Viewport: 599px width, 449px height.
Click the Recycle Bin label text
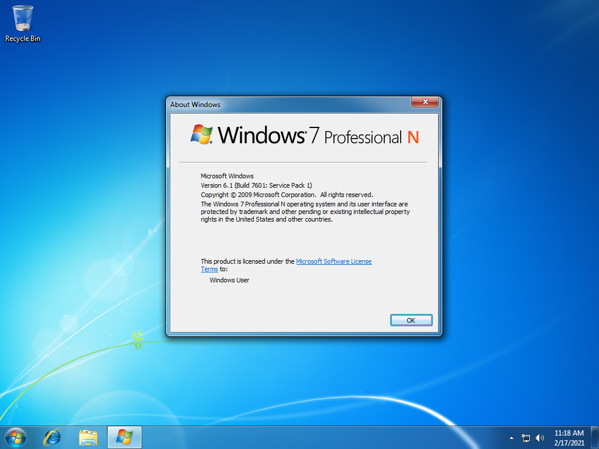tap(22, 40)
